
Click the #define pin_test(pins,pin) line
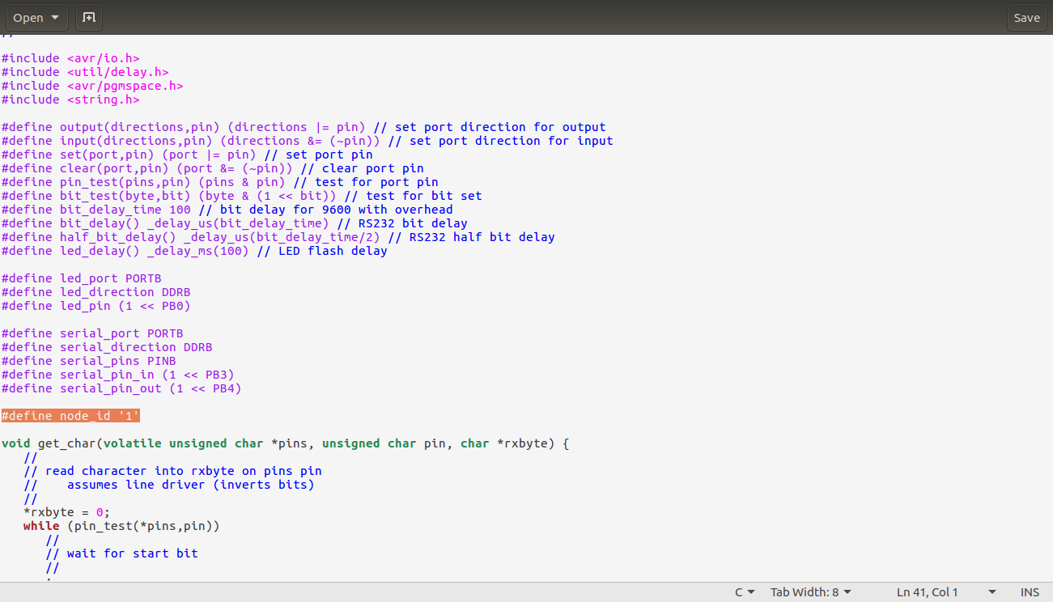tap(220, 182)
